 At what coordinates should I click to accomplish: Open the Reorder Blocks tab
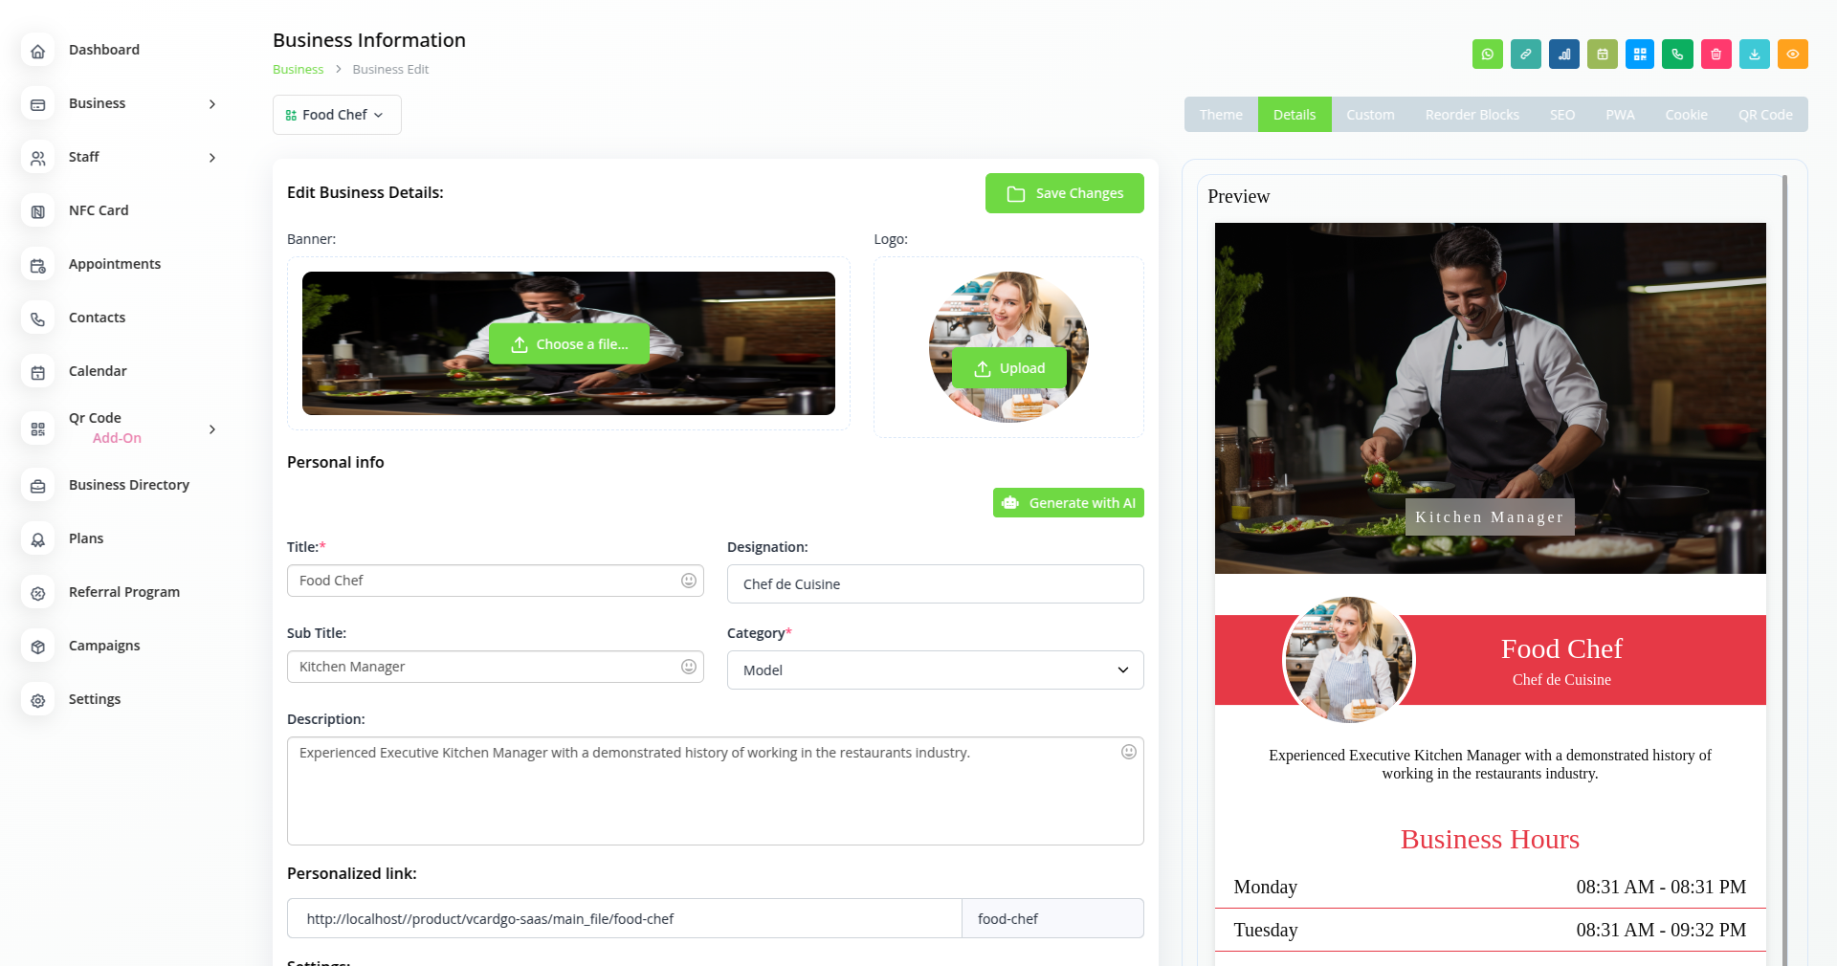[x=1472, y=115]
